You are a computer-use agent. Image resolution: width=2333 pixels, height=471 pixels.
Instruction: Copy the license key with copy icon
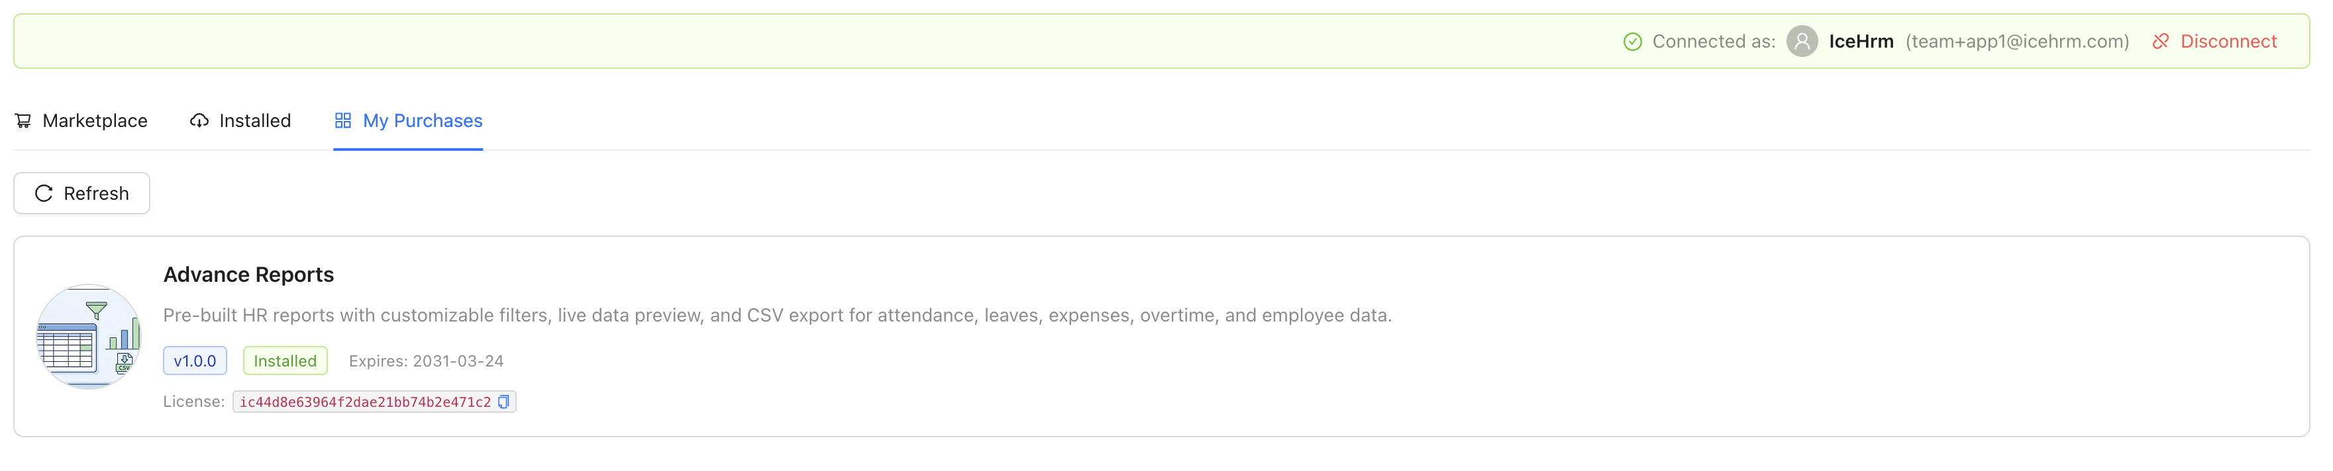point(503,402)
